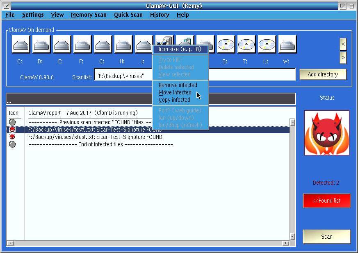
Task: Select the W: drive icon
Action: coord(287,45)
